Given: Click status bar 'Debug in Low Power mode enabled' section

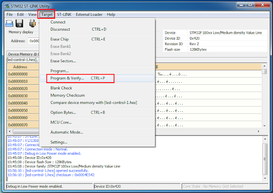Looking at the screenshot, I should point(49,187).
